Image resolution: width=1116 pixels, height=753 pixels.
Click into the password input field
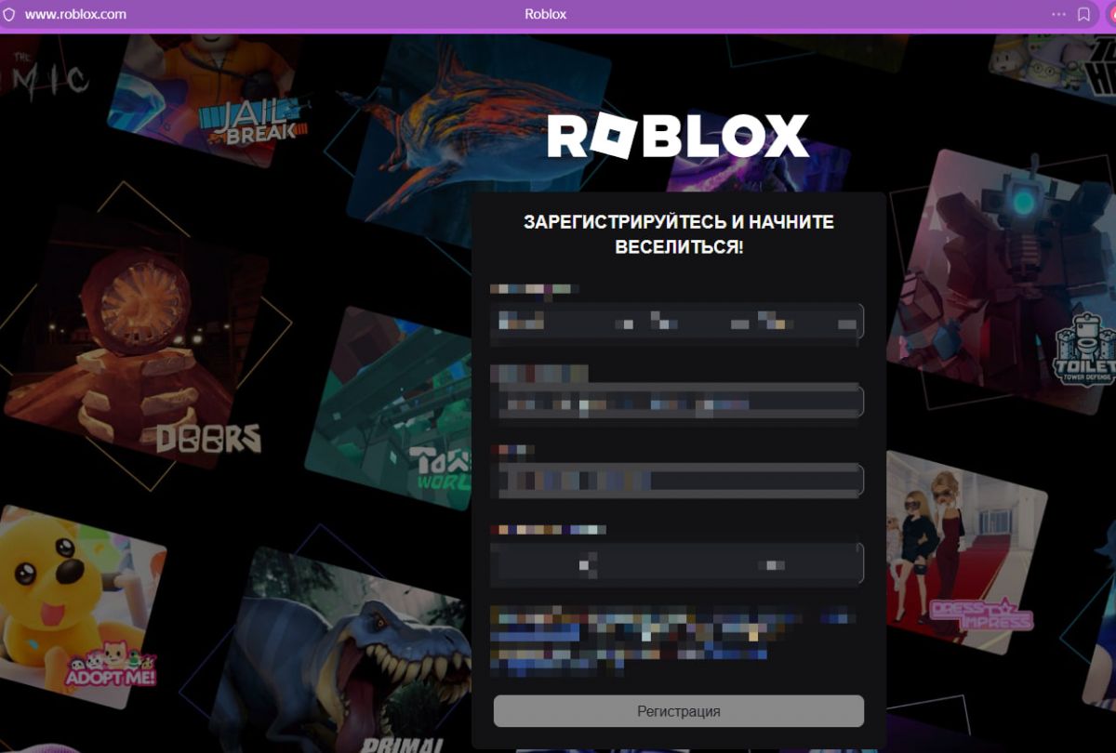[678, 481]
